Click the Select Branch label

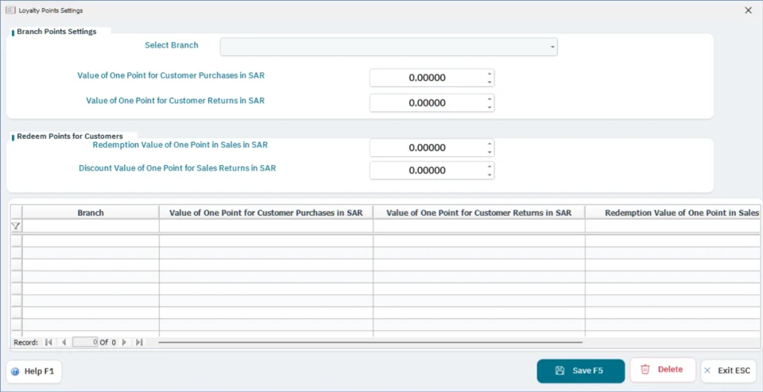(172, 45)
